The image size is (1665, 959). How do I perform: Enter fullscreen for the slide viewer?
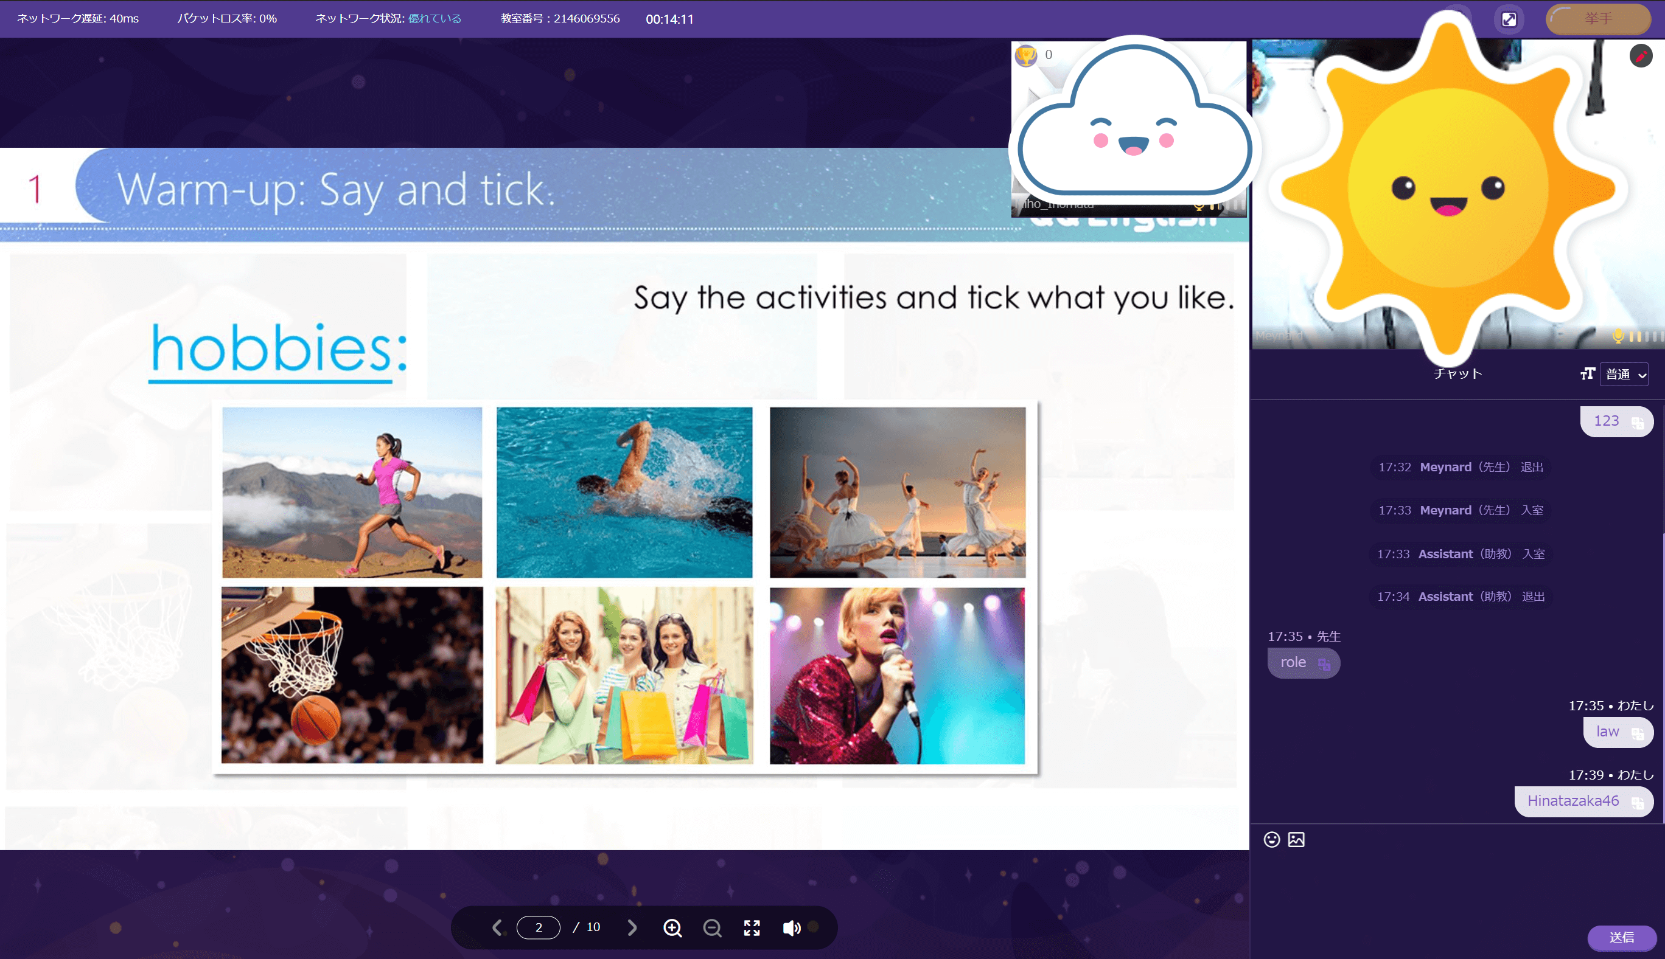752,927
